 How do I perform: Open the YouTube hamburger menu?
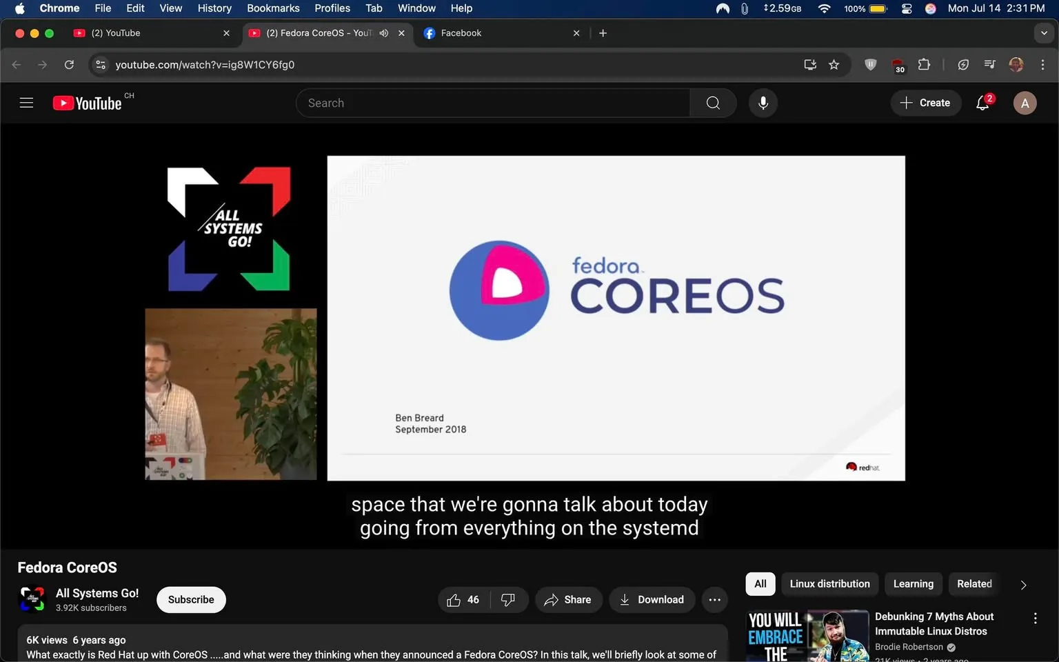tap(26, 102)
